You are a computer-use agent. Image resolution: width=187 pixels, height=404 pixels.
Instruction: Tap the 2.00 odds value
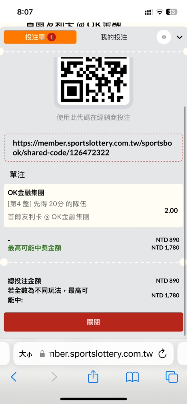point(171,210)
